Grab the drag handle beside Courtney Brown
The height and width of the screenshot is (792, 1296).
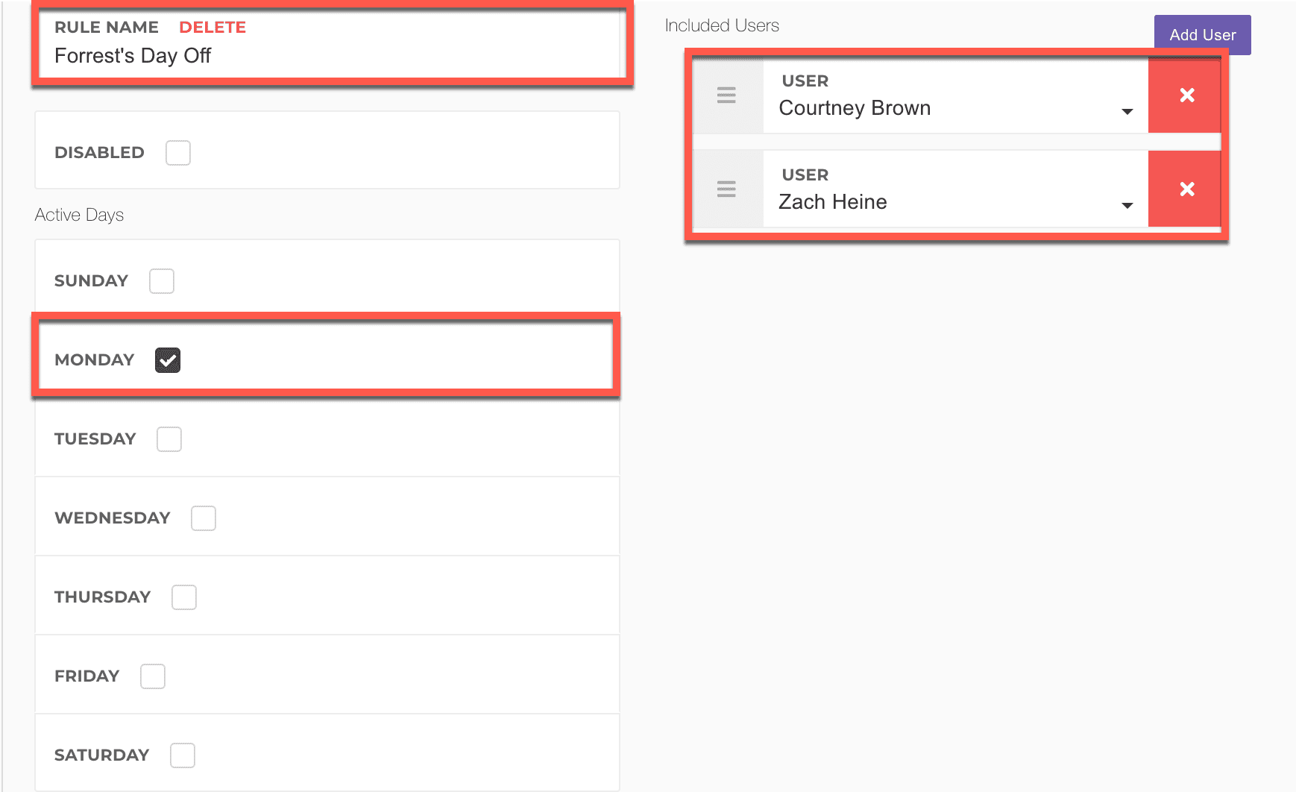pos(726,95)
